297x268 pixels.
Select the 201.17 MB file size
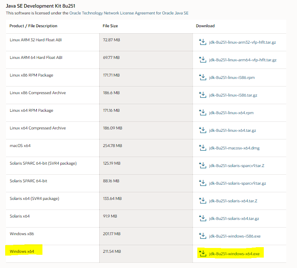[112, 234]
